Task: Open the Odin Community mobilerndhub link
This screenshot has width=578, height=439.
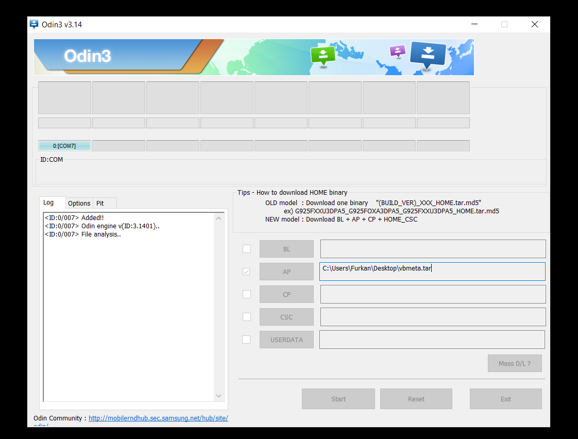Action: (x=158, y=418)
